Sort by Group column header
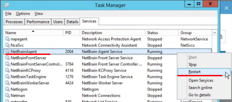Viewport: 232px width, 102px height. coord(195,32)
